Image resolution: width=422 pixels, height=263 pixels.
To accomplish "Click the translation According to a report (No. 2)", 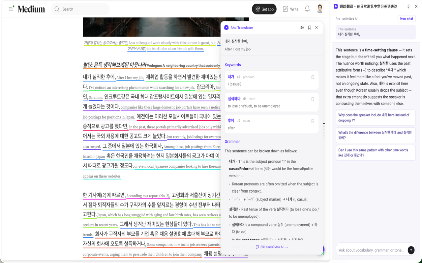I will (x=148, y=196).
